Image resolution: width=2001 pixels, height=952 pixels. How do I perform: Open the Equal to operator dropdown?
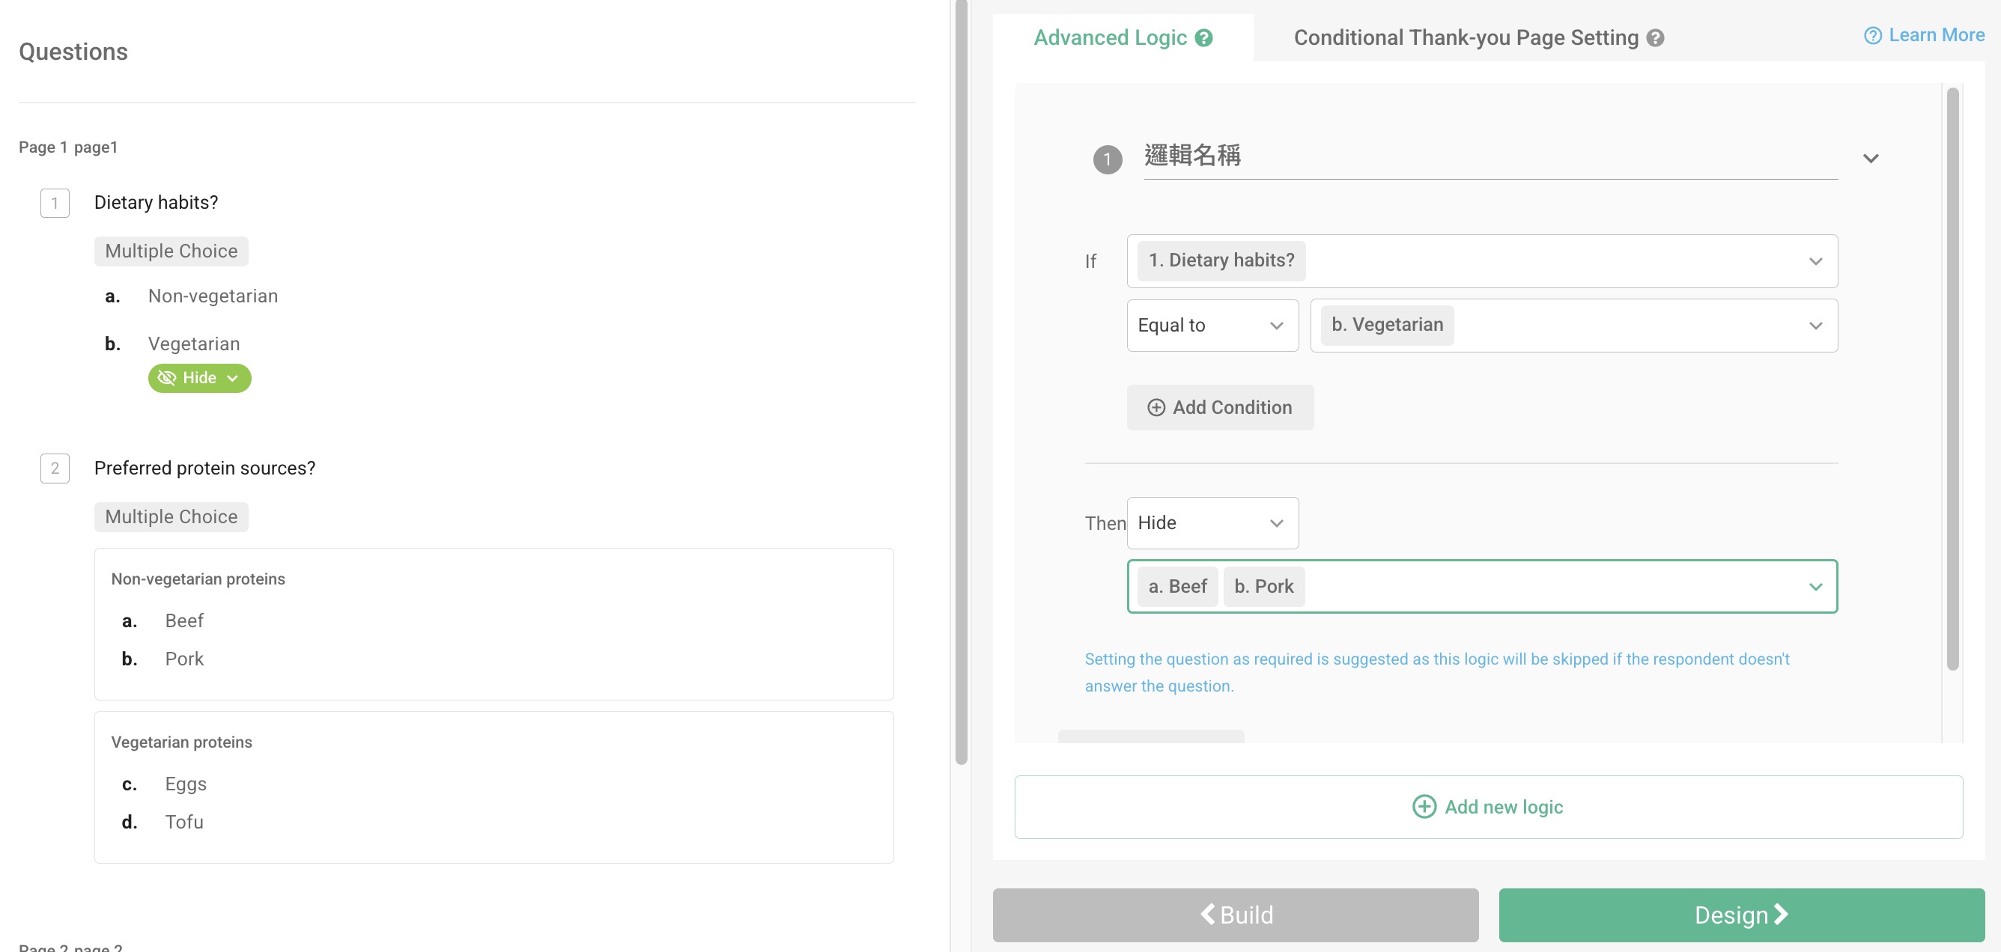1212,326
